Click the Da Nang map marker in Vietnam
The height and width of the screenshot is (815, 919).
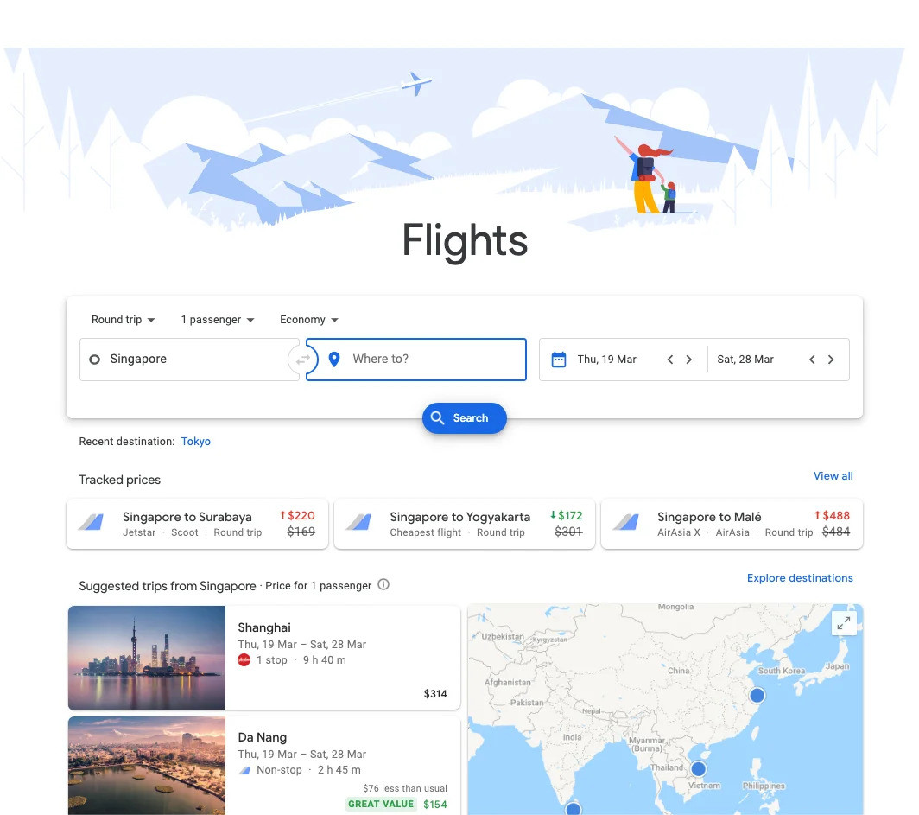click(698, 768)
